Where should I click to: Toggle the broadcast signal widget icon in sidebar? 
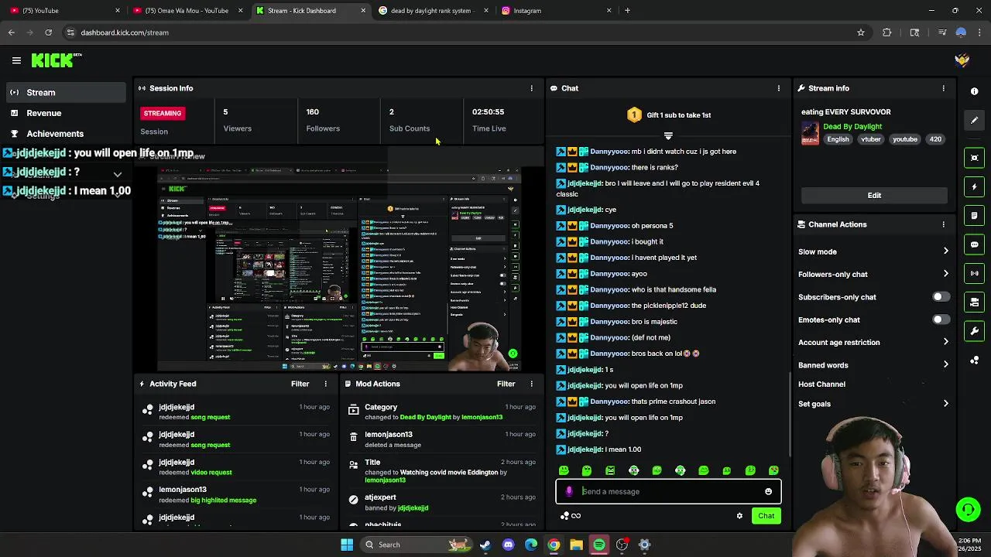[x=974, y=273]
